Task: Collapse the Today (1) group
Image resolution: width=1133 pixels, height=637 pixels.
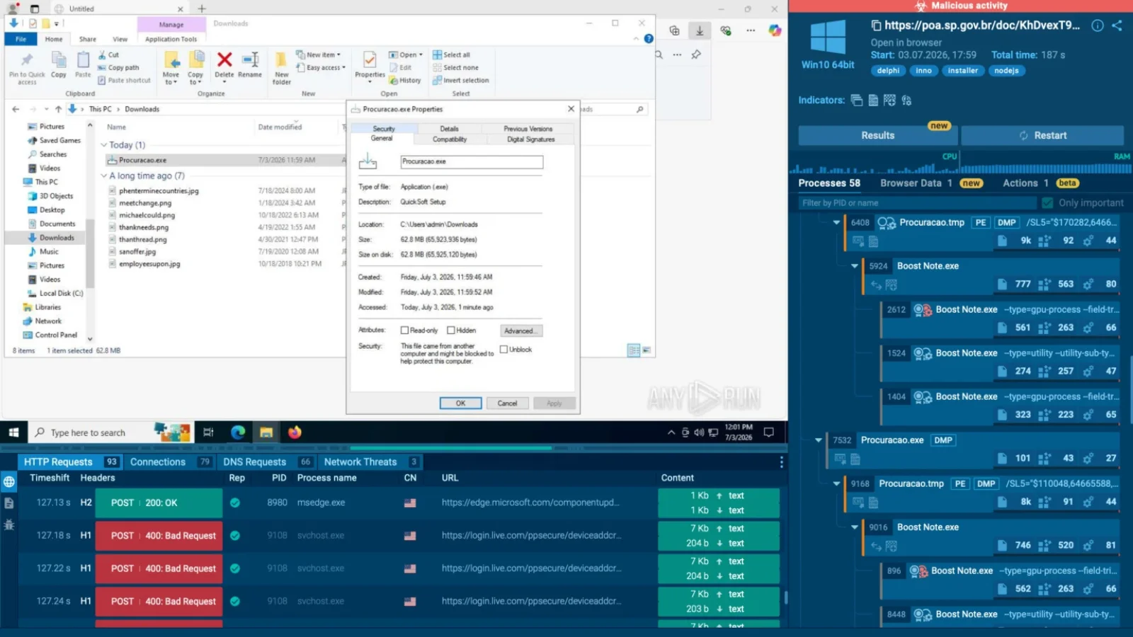Action: click(x=104, y=145)
